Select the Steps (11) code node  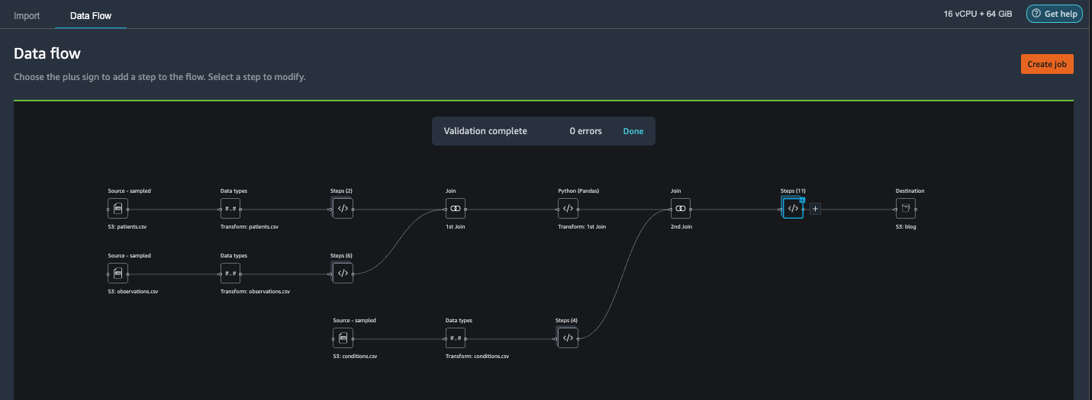tap(793, 208)
